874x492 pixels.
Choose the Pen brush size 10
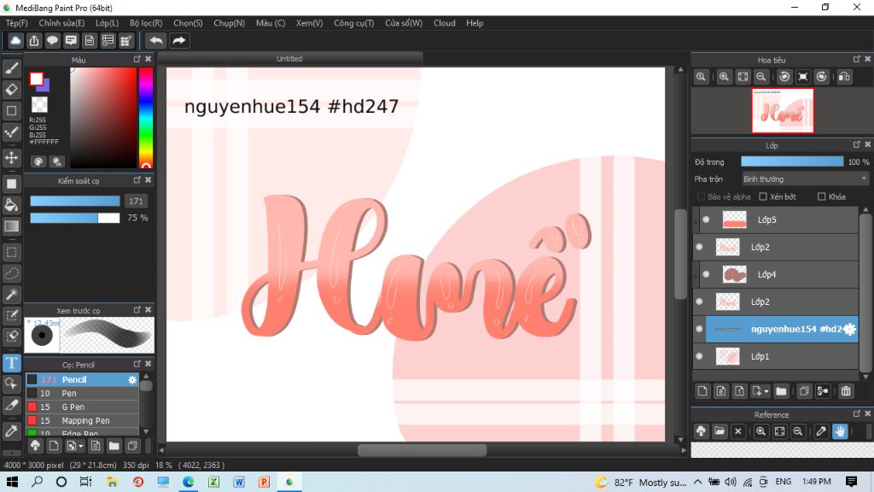point(82,393)
